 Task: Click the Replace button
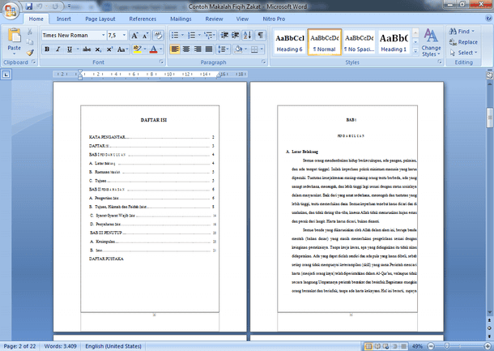pyautogui.click(x=463, y=42)
